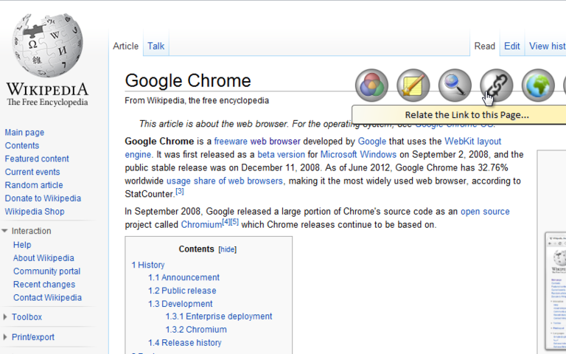Open citation reference [4]
This screenshot has height=354, width=566.
pos(226,221)
